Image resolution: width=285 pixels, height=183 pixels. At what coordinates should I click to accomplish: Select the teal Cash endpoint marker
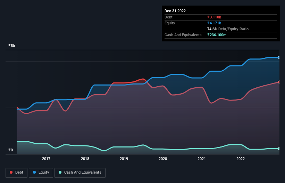tap(279, 149)
